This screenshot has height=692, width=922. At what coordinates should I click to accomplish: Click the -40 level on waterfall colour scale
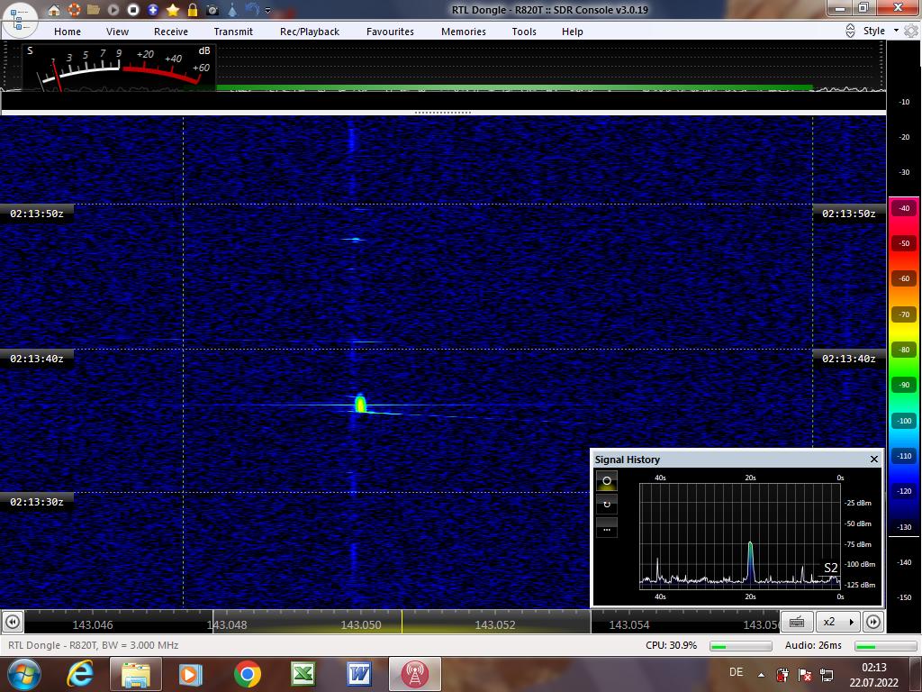coord(904,208)
